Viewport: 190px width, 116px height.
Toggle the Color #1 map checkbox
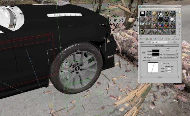[x=178, y=50]
